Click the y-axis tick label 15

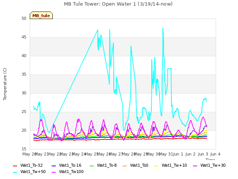pos(24,149)
